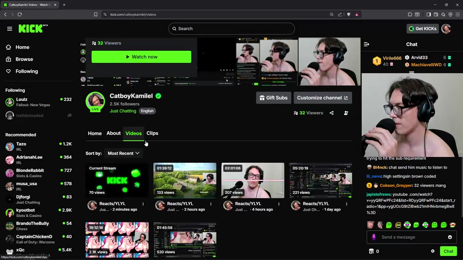Viewport: 463px width, 260px height.
Task: Select the Videos tab
Action: tap(133, 133)
